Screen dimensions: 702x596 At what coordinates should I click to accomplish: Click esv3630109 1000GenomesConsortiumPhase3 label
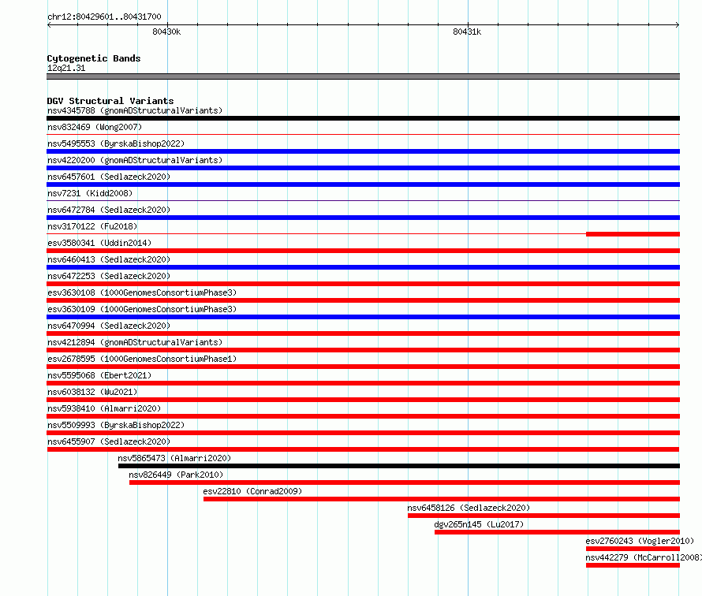pos(142,309)
